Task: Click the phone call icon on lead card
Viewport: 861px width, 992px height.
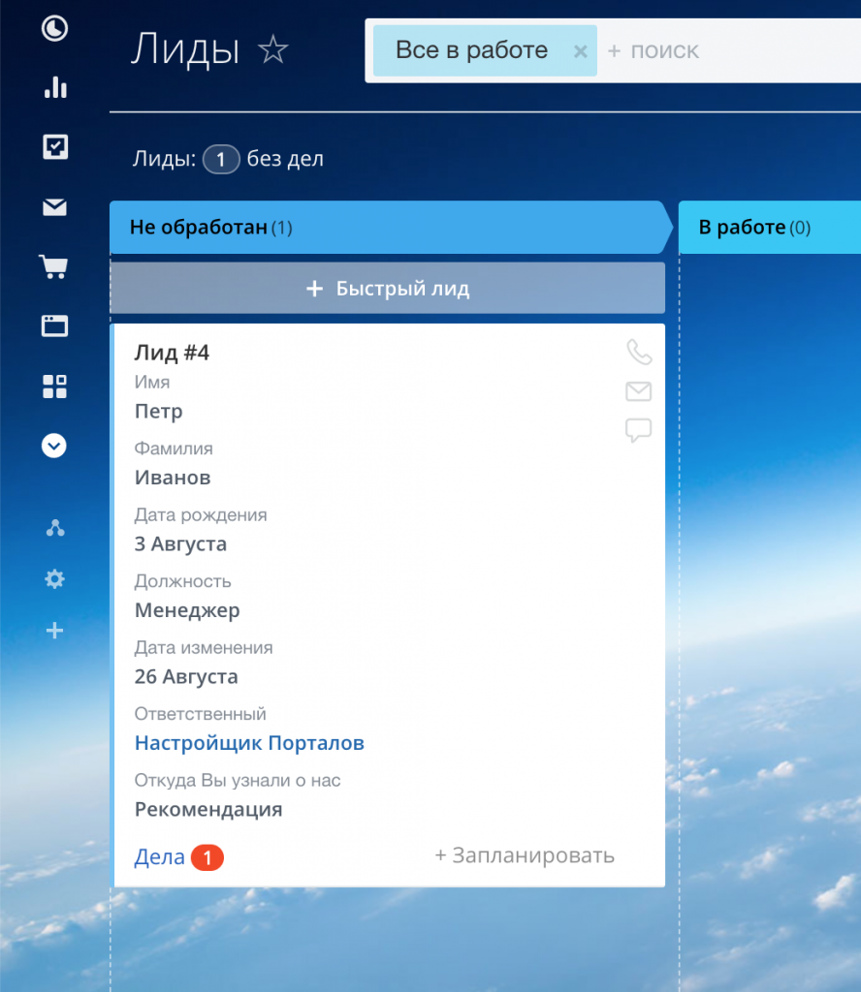Action: 639,352
